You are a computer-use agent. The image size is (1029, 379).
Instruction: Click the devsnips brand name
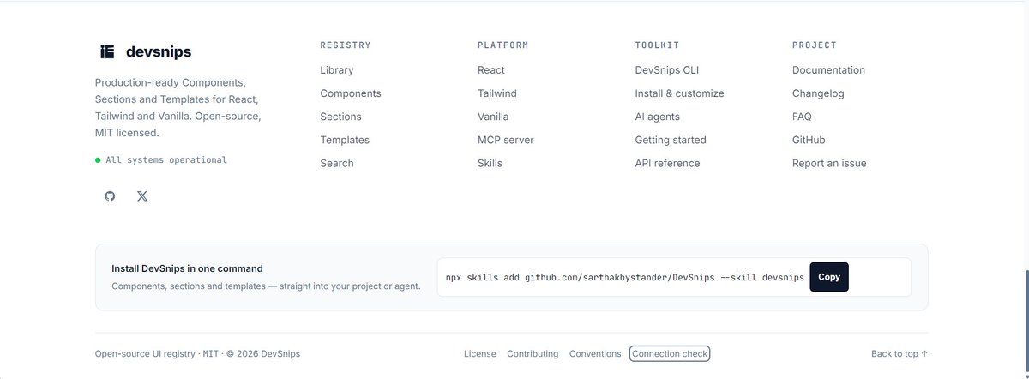tap(159, 51)
